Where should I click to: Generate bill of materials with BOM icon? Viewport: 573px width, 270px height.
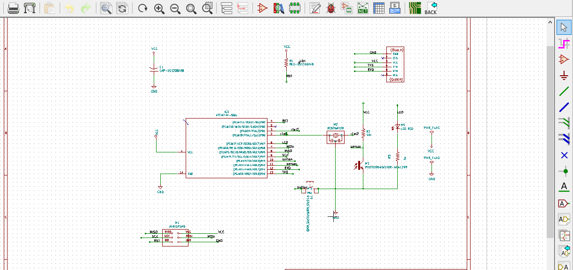tap(394, 8)
